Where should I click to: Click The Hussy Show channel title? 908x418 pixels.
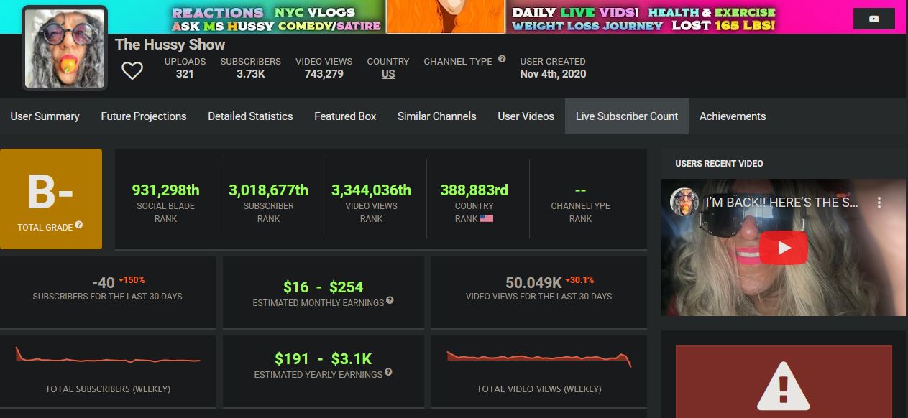pos(170,44)
